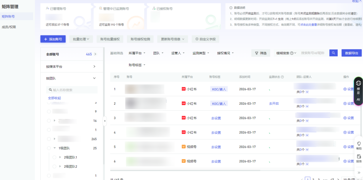Click 去开启 link in row 2
The width and height of the screenshot is (363, 180).
click(x=274, y=104)
